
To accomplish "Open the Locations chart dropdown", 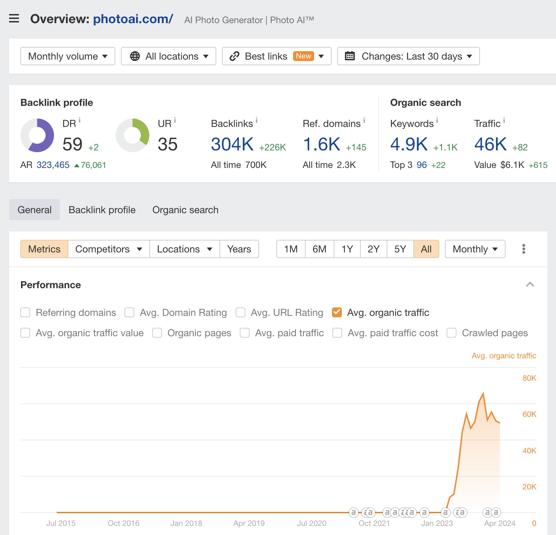I will (185, 249).
